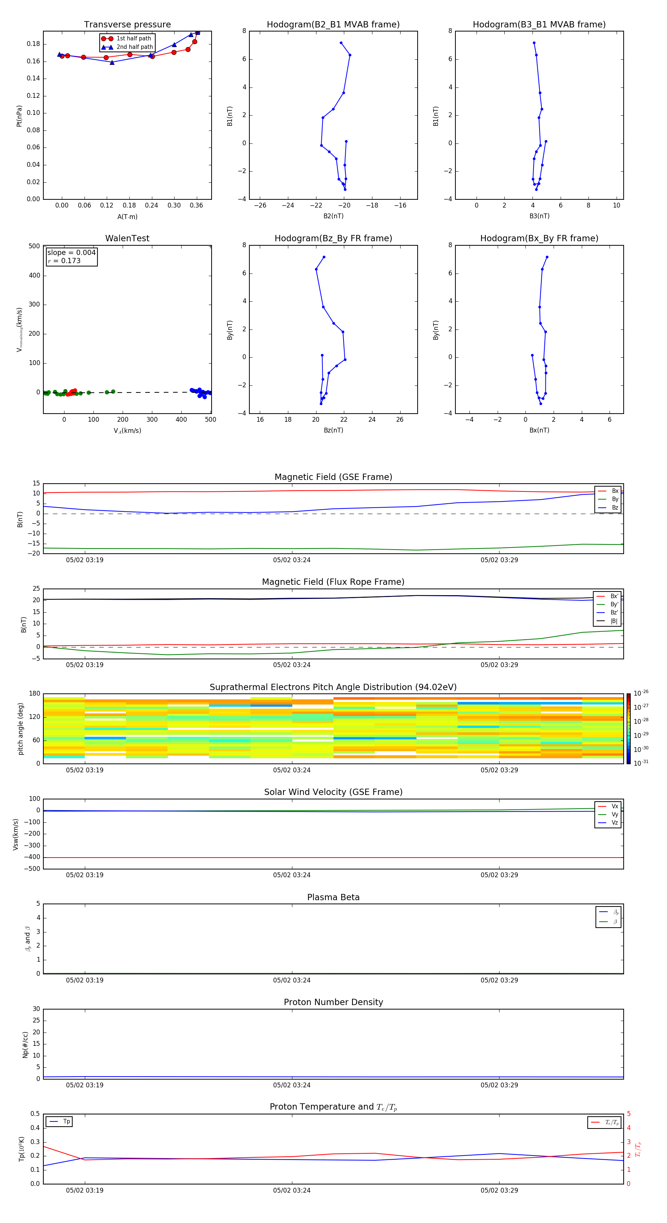The width and height of the screenshot is (667, 1223).
Task: Click the "Bz(nT)" x-axis label
Action: coord(333,430)
